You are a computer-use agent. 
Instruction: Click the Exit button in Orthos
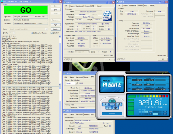[x=56, y=25]
